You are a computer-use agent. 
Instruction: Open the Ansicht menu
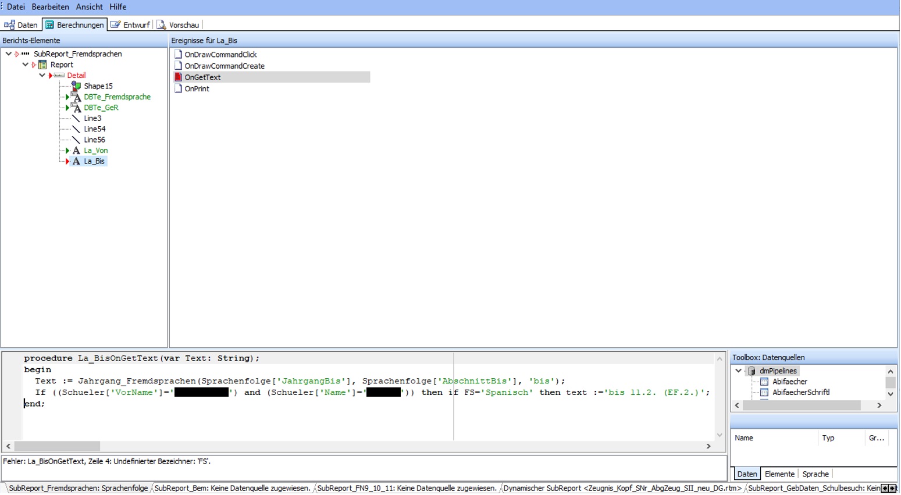(89, 7)
